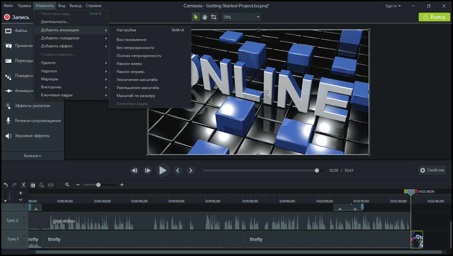This screenshot has height=256, width=453.
Task: Start a recording with the Запись button
Action: point(17,17)
